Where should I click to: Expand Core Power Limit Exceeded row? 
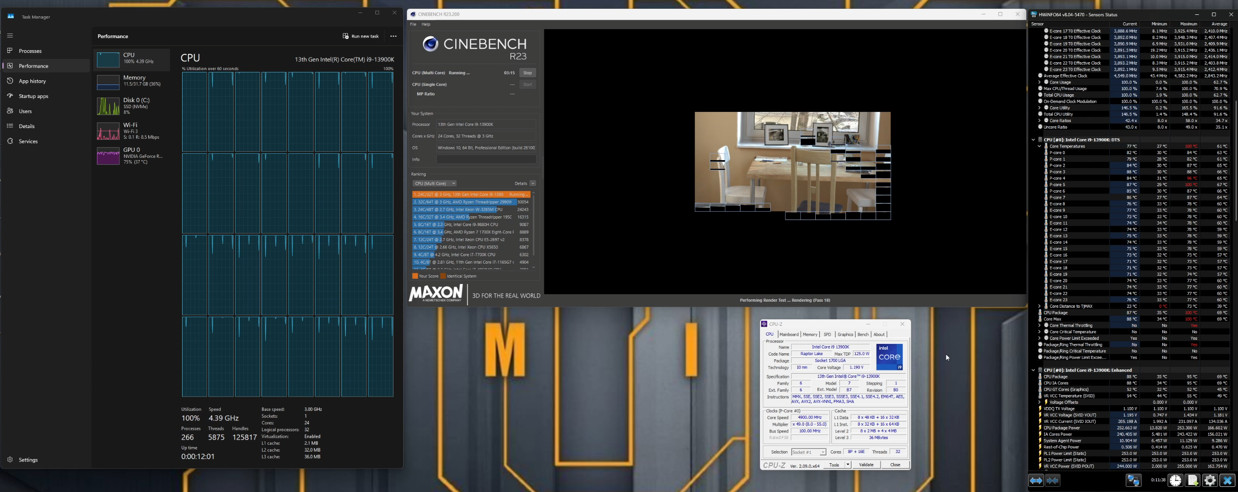click(x=1039, y=338)
